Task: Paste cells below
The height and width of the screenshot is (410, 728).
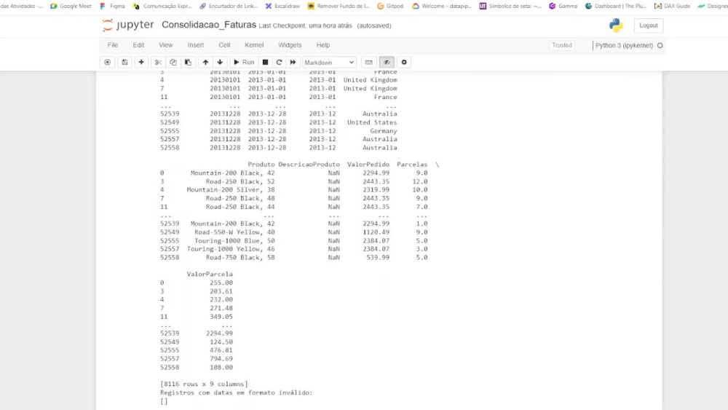Action: (x=188, y=62)
